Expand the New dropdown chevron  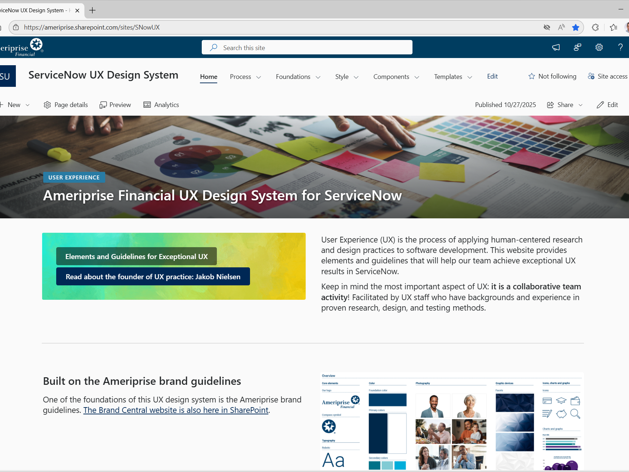point(27,105)
